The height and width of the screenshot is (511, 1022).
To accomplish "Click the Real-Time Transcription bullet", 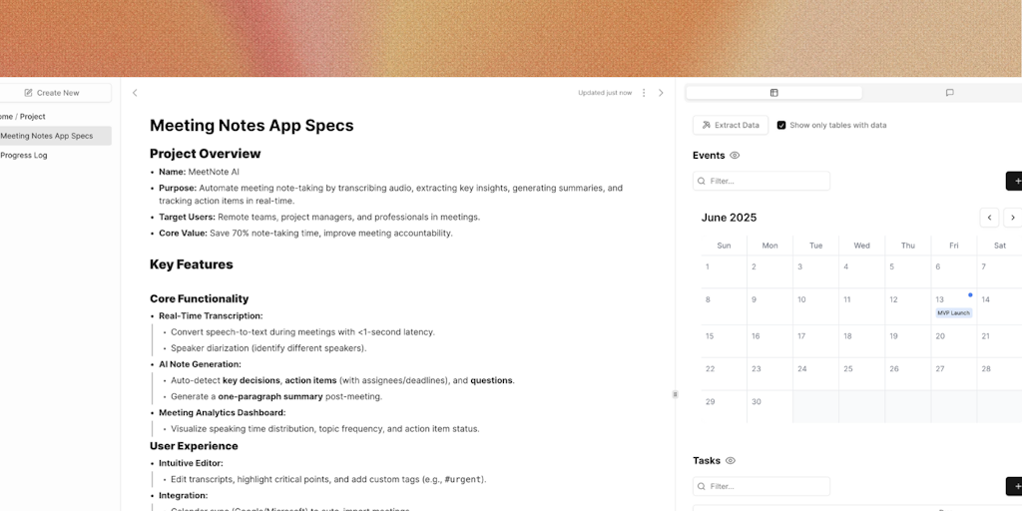I will click(211, 316).
